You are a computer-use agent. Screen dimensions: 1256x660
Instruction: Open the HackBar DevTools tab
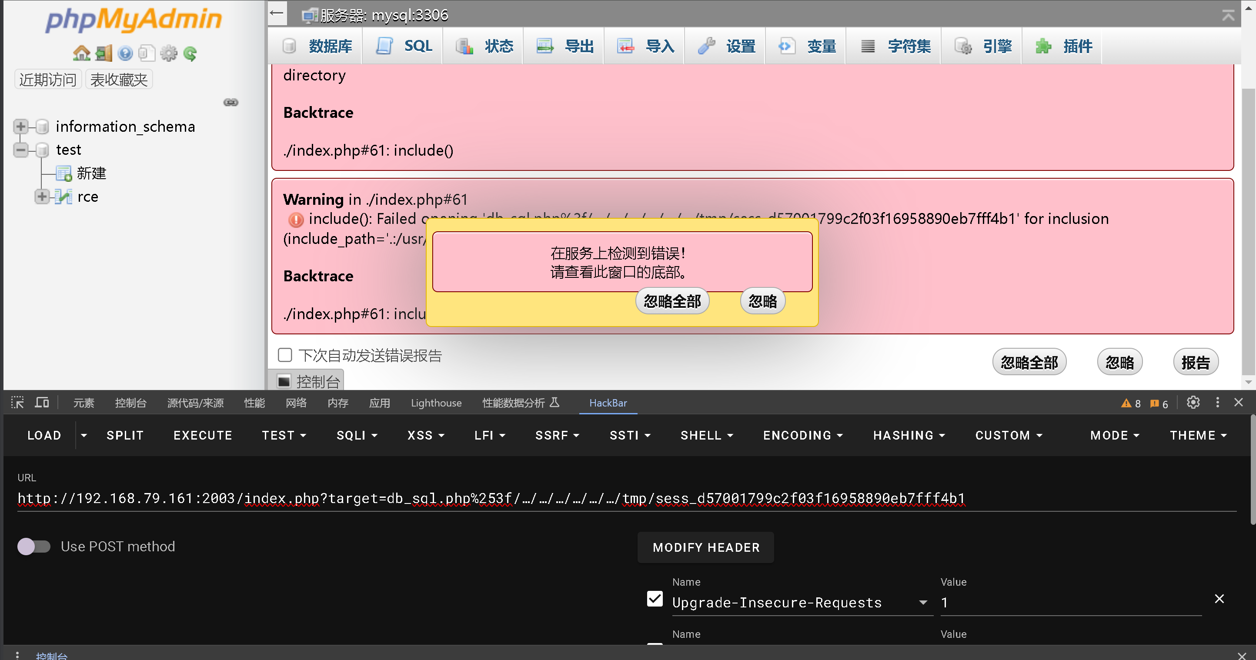click(x=608, y=403)
